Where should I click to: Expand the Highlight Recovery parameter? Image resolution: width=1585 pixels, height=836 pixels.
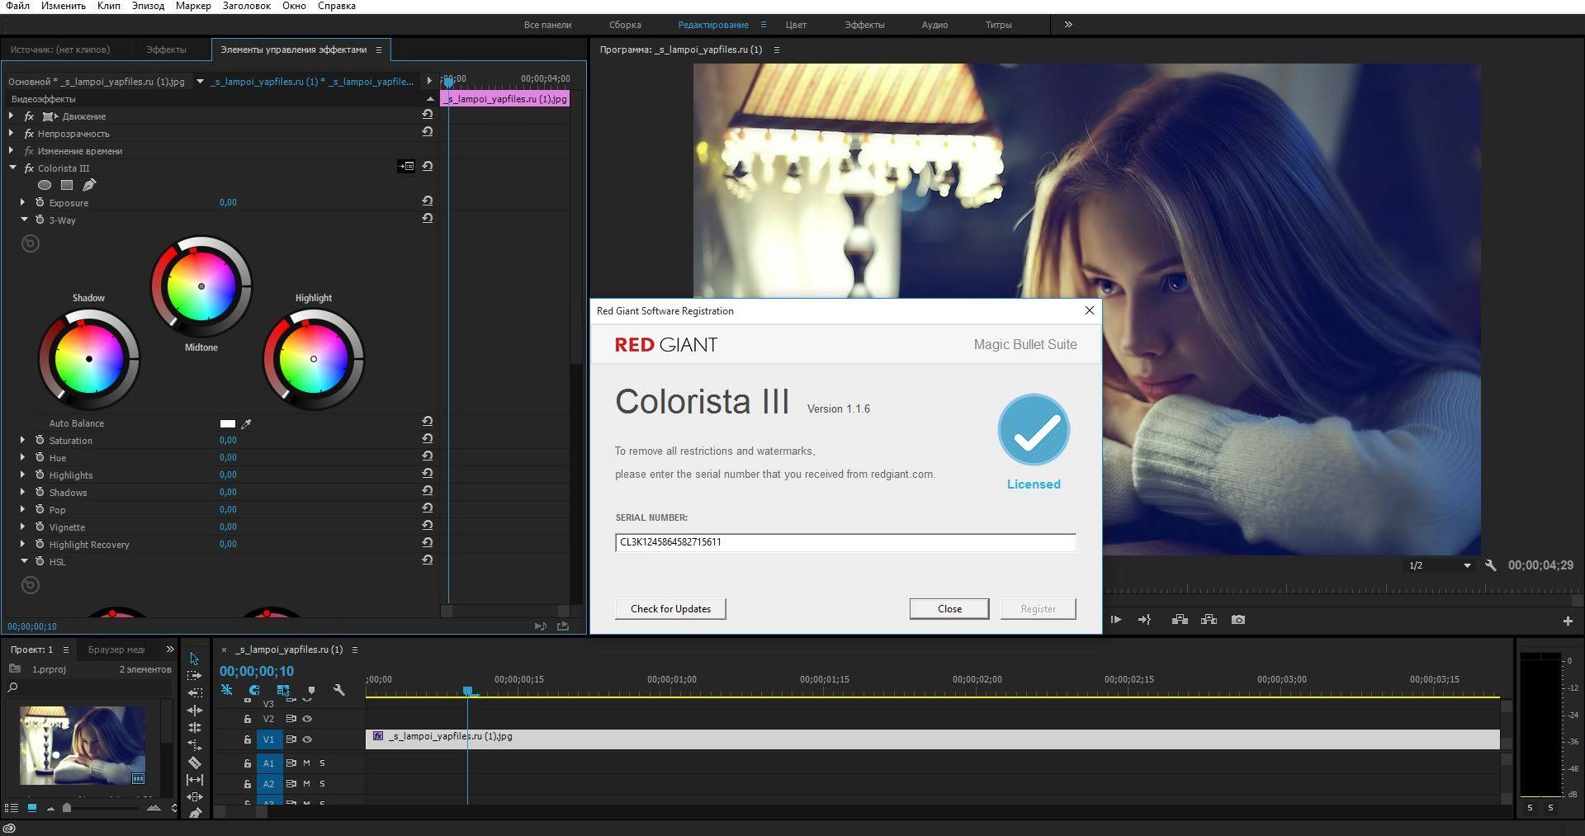tap(22, 544)
